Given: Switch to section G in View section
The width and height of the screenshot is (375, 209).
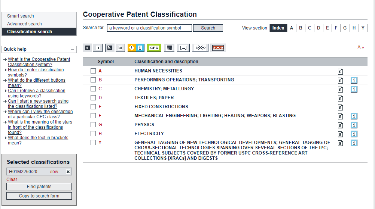Looking at the screenshot, I should (x=345, y=28).
